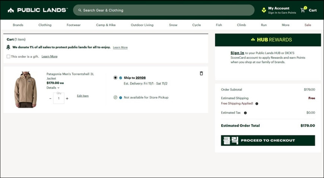This screenshot has width=324, height=178.
Task: Open the Sale menu
Action: click(x=308, y=25)
